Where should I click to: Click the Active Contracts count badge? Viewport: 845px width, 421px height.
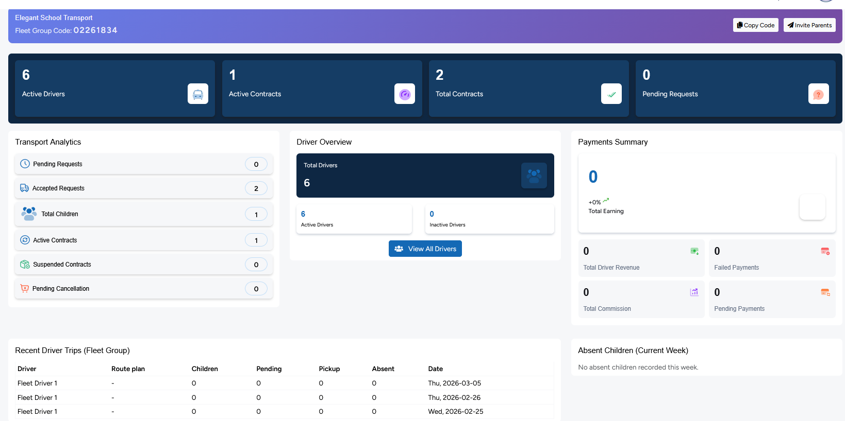tap(256, 240)
